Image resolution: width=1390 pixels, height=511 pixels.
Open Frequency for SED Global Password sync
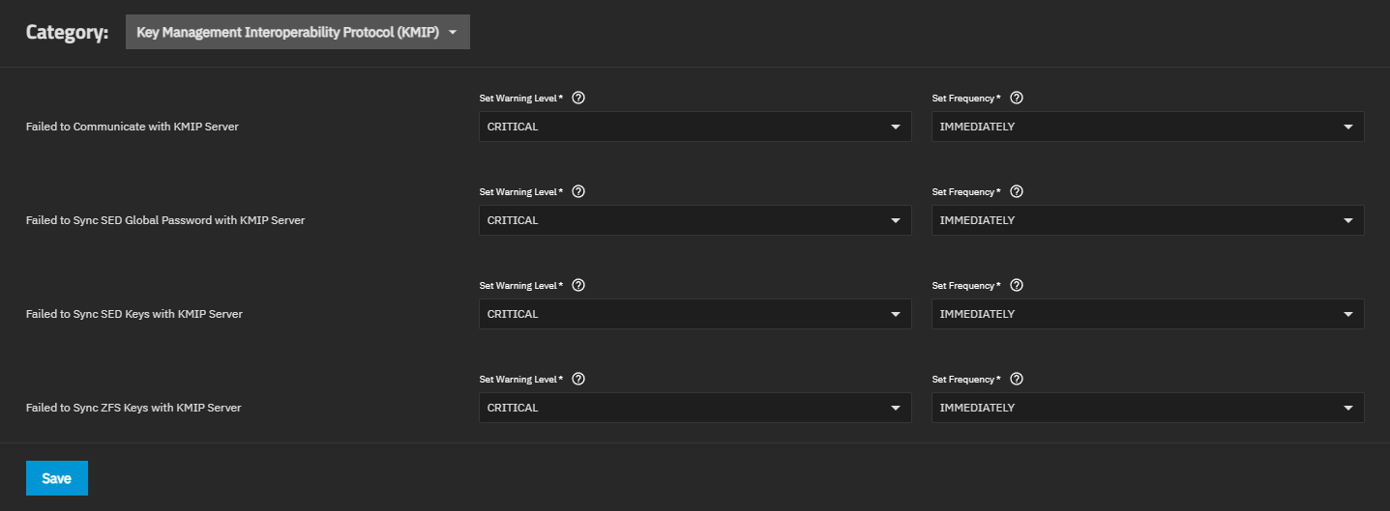coord(1147,220)
